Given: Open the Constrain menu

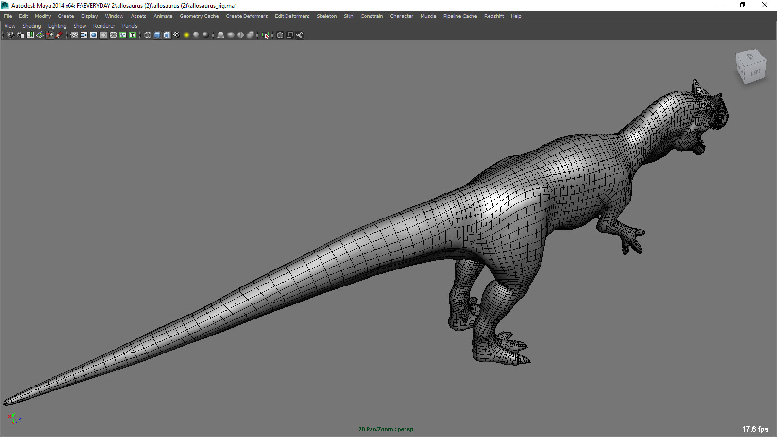Looking at the screenshot, I should point(372,16).
